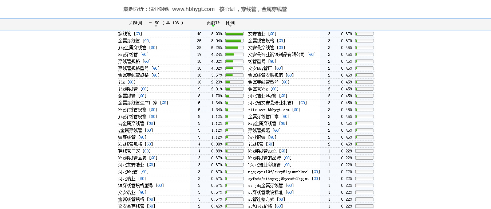The height and width of the screenshot is (209, 491).
Task: Select keyword text 浩业钢铁 in right column
Action: coord(257,137)
